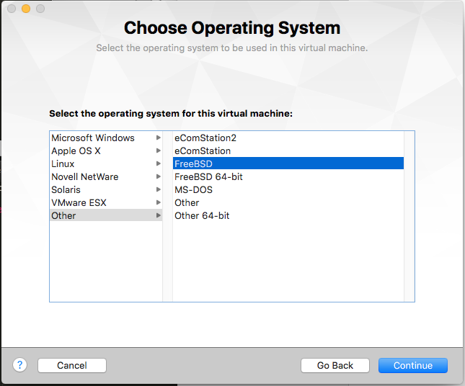Select the Linux category

pyautogui.click(x=106, y=163)
